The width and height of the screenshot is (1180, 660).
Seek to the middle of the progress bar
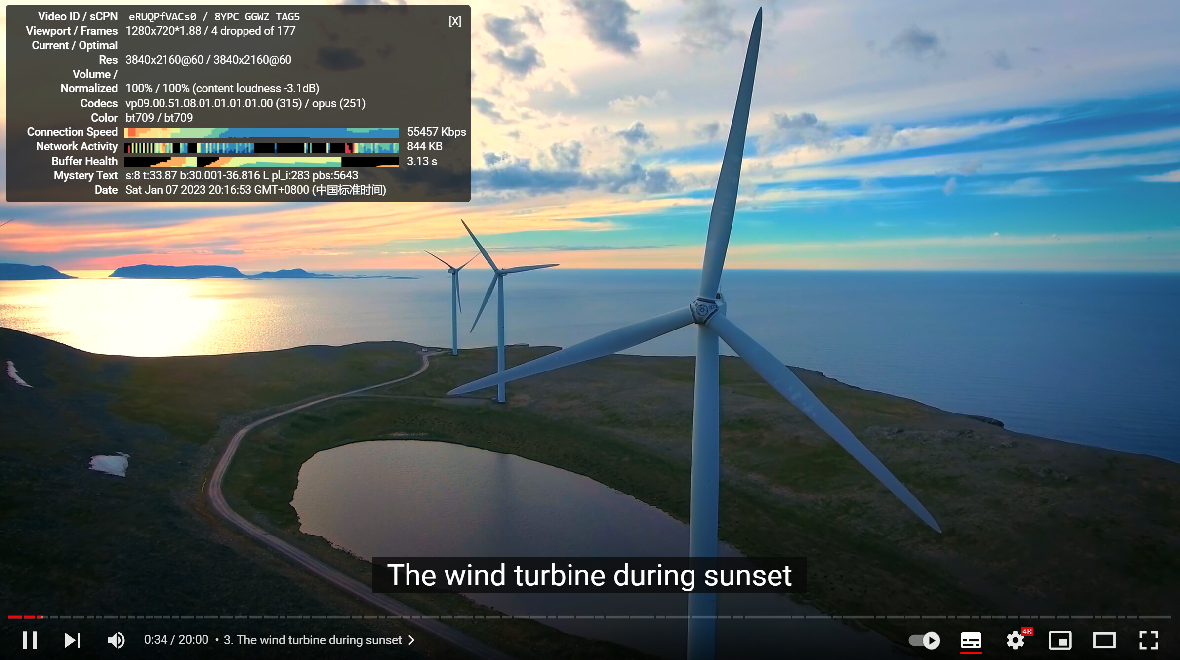tap(590, 617)
